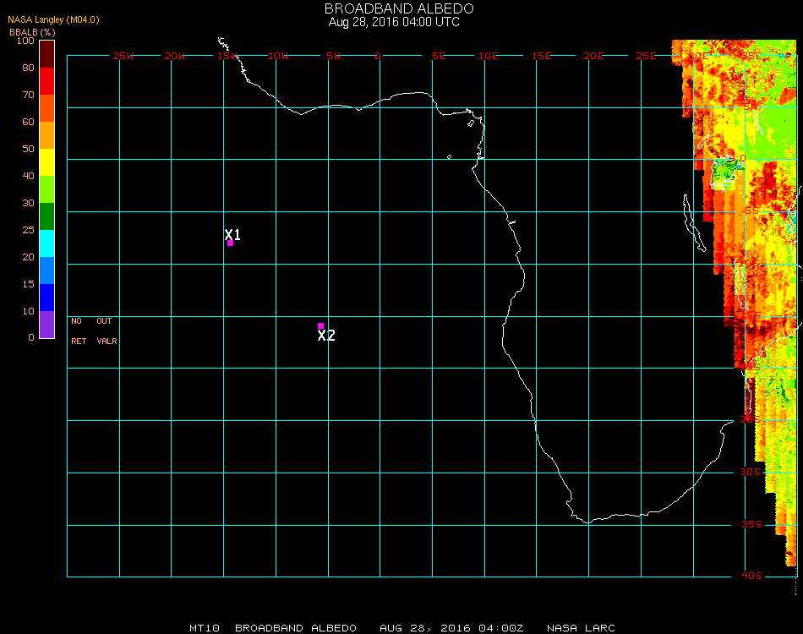Click the 'NO' legend label
The width and height of the screenshot is (803, 634).
(x=76, y=321)
